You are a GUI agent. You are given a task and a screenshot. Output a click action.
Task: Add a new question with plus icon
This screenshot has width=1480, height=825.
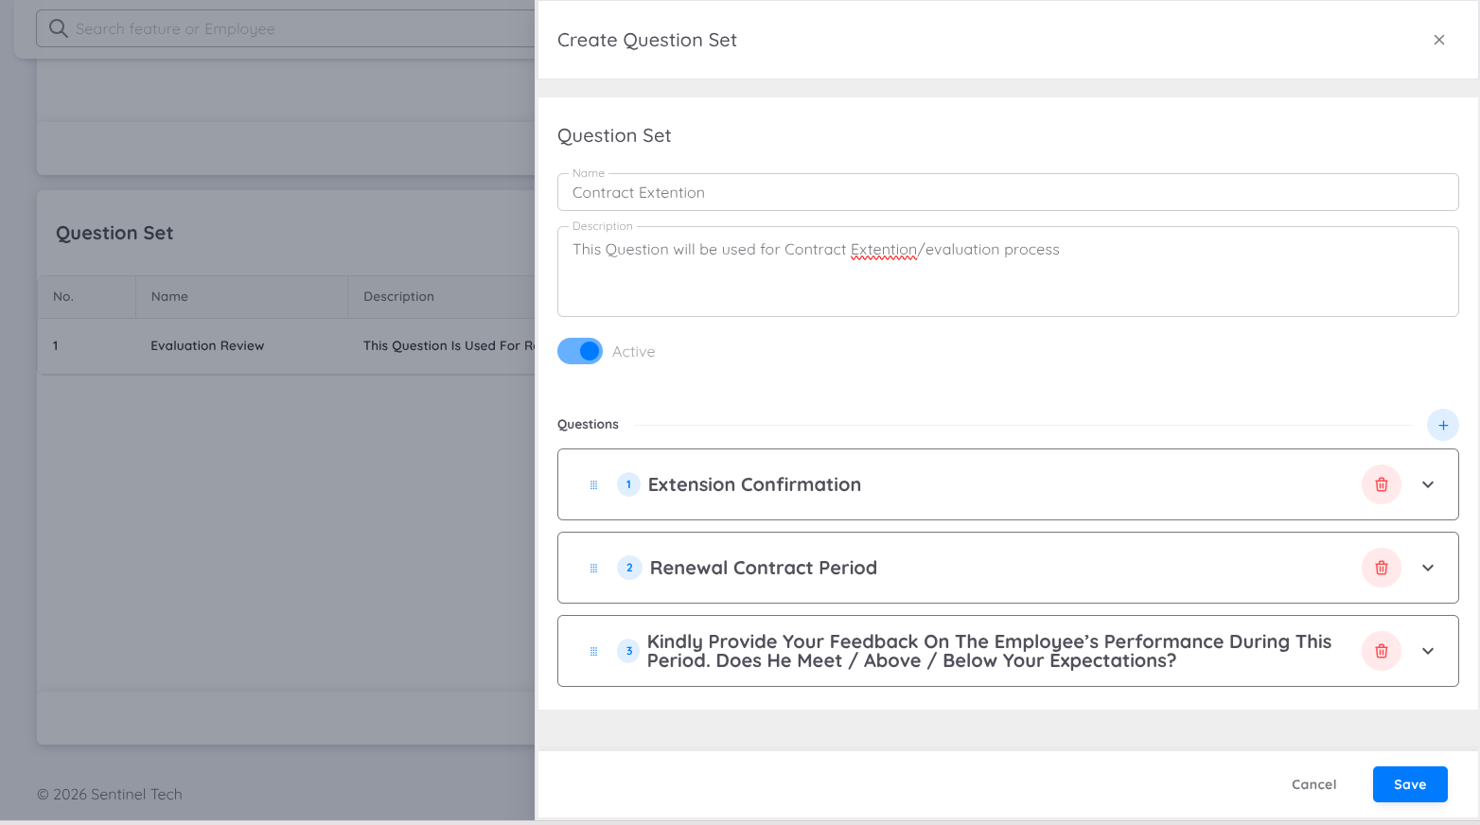click(x=1442, y=425)
